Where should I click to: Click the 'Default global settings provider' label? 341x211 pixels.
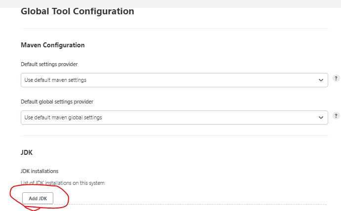57,102
